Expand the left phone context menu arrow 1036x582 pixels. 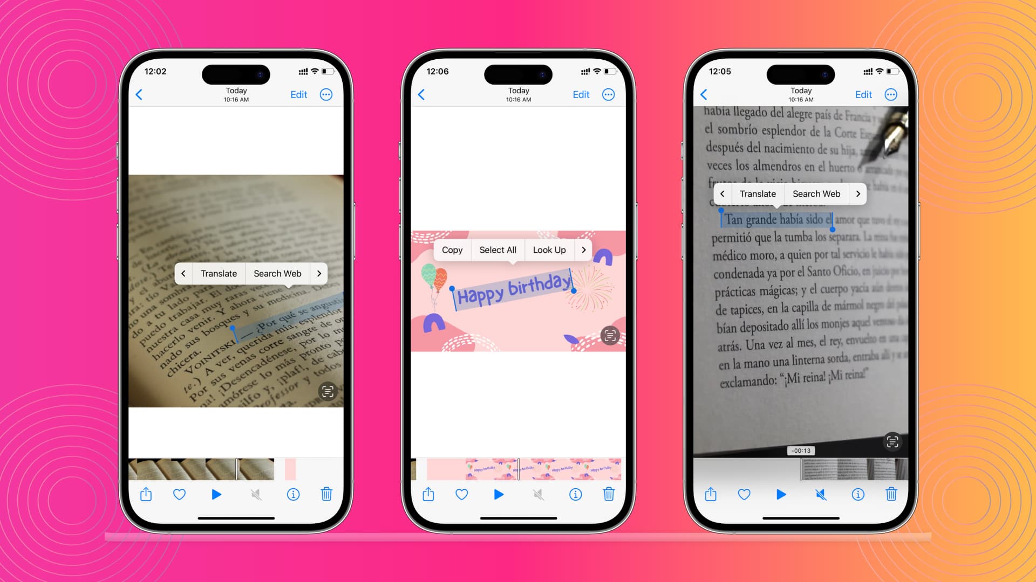tap(318, 274)
